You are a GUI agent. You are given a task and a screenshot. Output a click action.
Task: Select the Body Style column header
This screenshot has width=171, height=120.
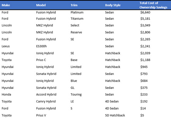coord(113,5)
